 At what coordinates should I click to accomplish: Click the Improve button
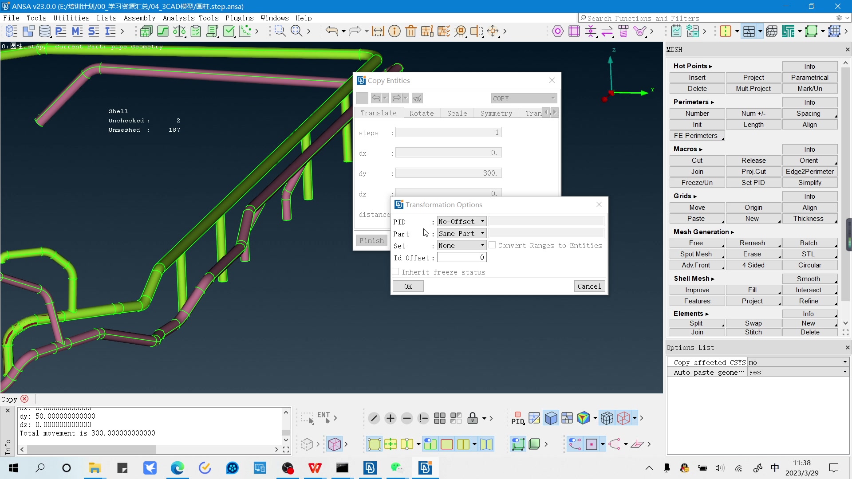(x=697, y=290)
